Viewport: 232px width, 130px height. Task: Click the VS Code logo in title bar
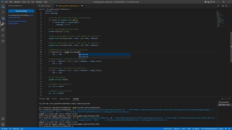[x=2, y=2]
